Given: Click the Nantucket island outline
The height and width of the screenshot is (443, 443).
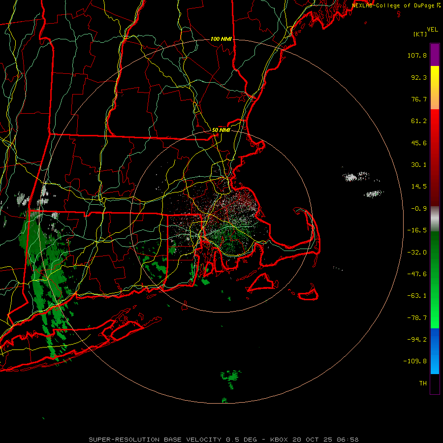Looking at the screenshot, I should click(x=309, y=293).
